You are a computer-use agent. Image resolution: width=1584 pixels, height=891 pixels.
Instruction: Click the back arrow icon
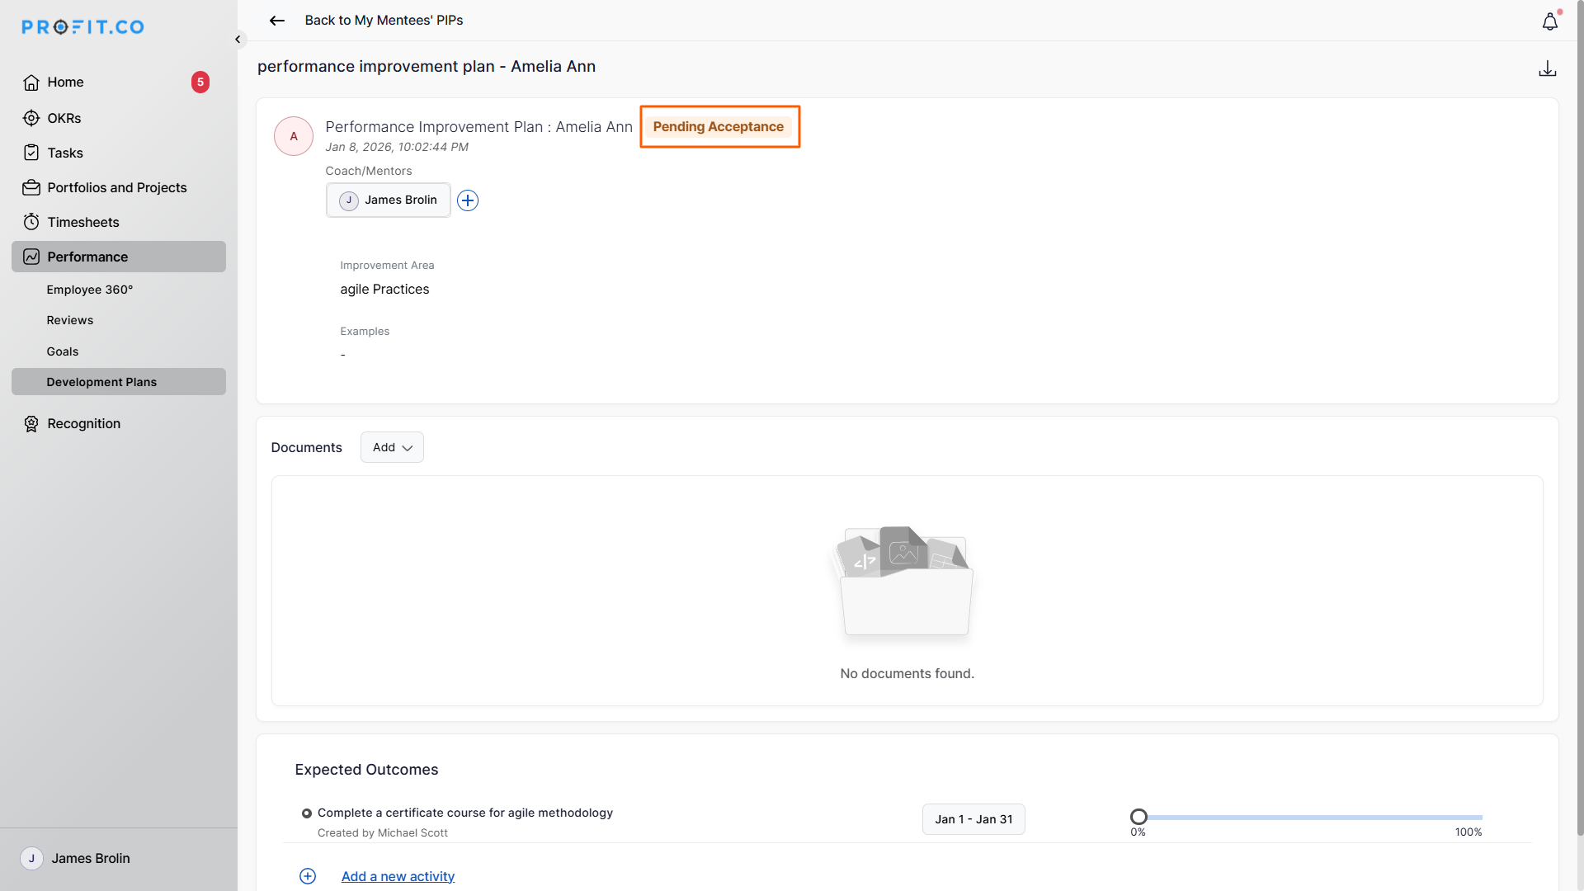click(x=277, y=21)
